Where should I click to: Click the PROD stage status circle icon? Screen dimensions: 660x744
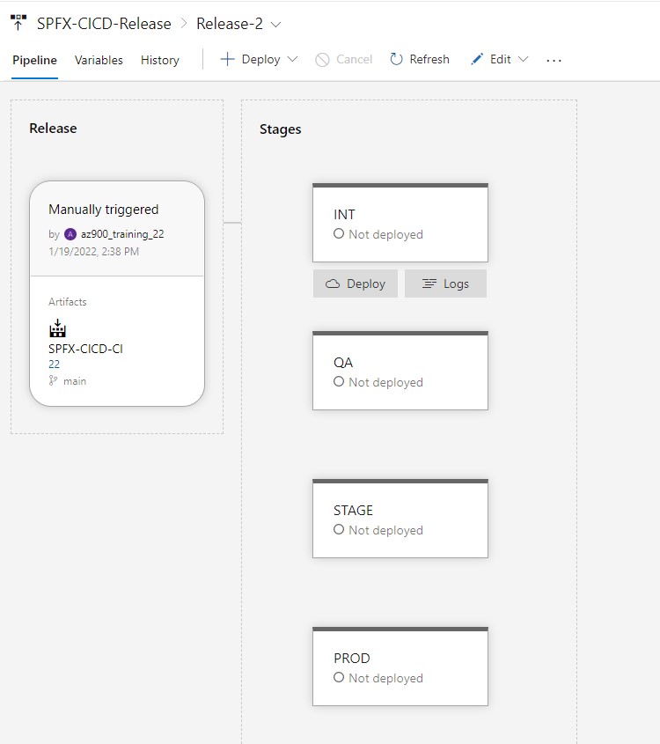pyautogui.click(x=339, y=678)
